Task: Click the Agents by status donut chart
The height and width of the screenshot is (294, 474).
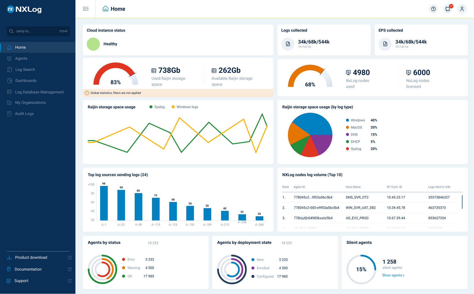Action: pyautogui.click(x=103, y=269)
